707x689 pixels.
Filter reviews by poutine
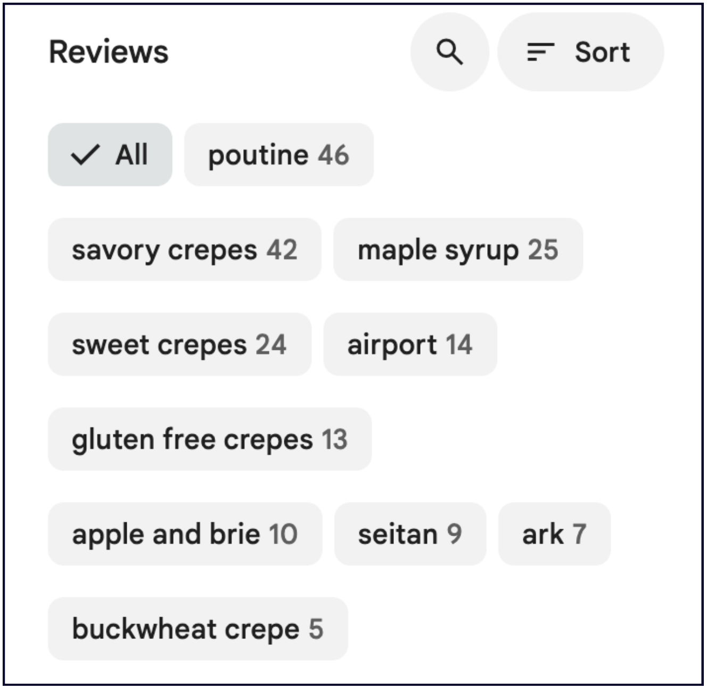point(278,155)
